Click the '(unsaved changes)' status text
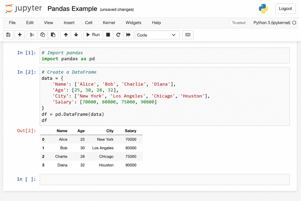 [117, 9]
